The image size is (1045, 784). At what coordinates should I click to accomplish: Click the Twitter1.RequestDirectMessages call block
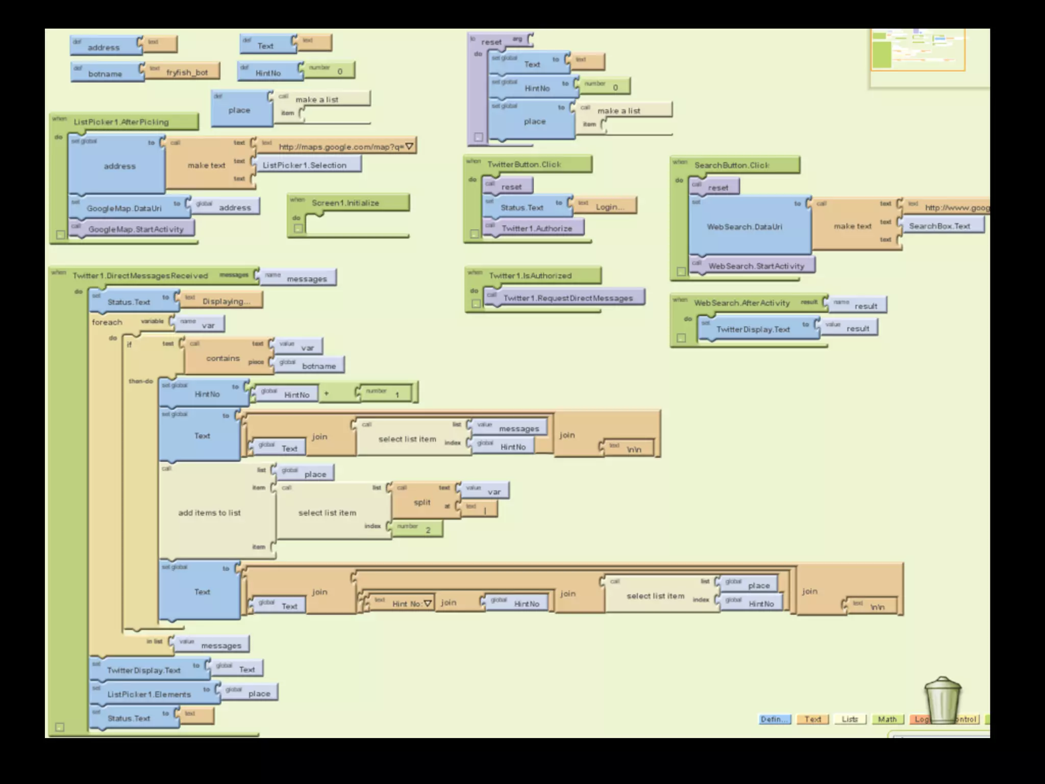pos(567,298)
